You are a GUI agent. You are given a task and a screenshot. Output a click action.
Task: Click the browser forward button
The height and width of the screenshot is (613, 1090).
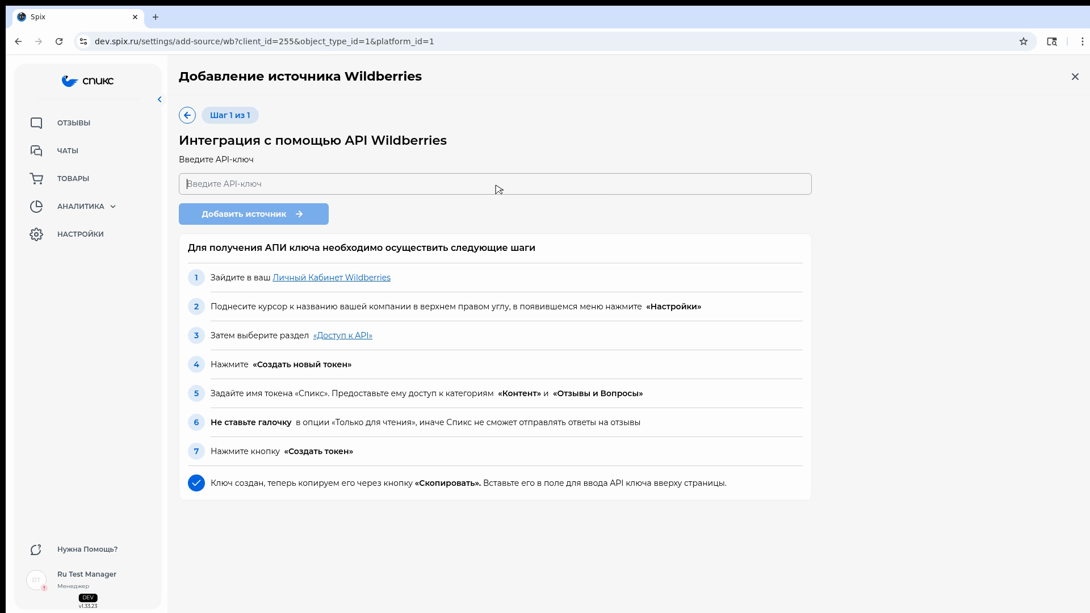[39, 41]
